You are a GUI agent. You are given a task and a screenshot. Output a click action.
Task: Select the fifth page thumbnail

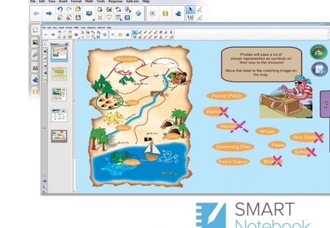tap(59, 136)
